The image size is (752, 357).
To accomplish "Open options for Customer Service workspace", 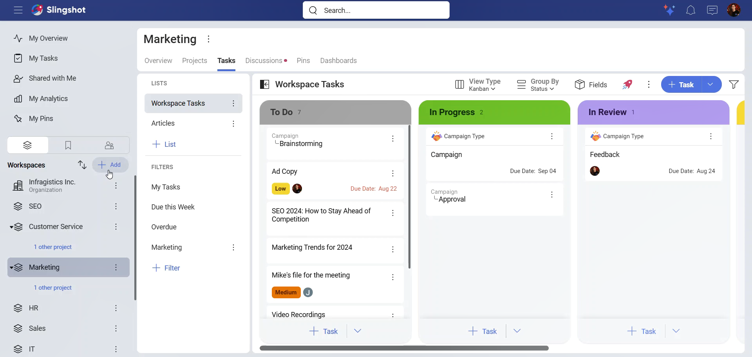I will (116, 227).
